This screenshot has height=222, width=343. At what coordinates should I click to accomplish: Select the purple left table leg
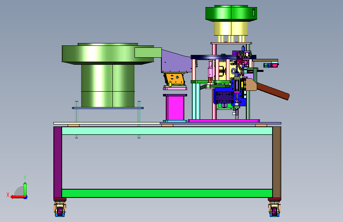click(58, 162)
